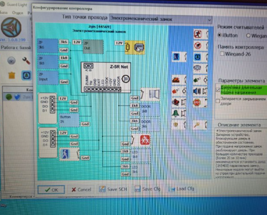Viewport: 267px width, 215px height.
Task: Select the ZP Out block
Action: pyautogui.click(x=93, y=47)
